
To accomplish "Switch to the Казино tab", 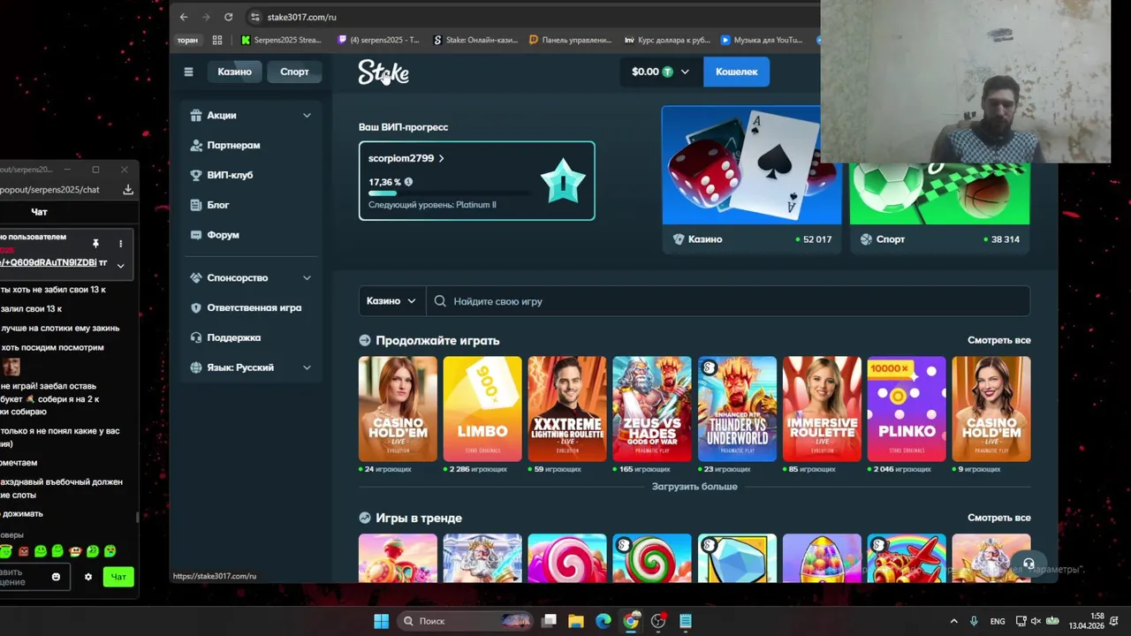I will coord(234,72).
